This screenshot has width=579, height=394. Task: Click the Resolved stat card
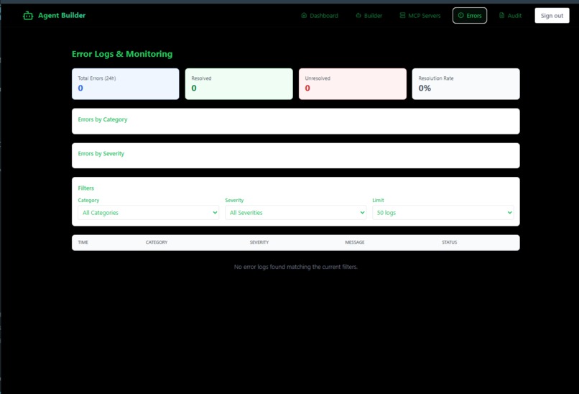pyautogui.click(x=239, y=84)
